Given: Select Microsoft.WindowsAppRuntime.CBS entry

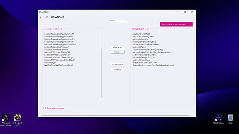Looking at the screenshot, I should [x=60, y=44].
